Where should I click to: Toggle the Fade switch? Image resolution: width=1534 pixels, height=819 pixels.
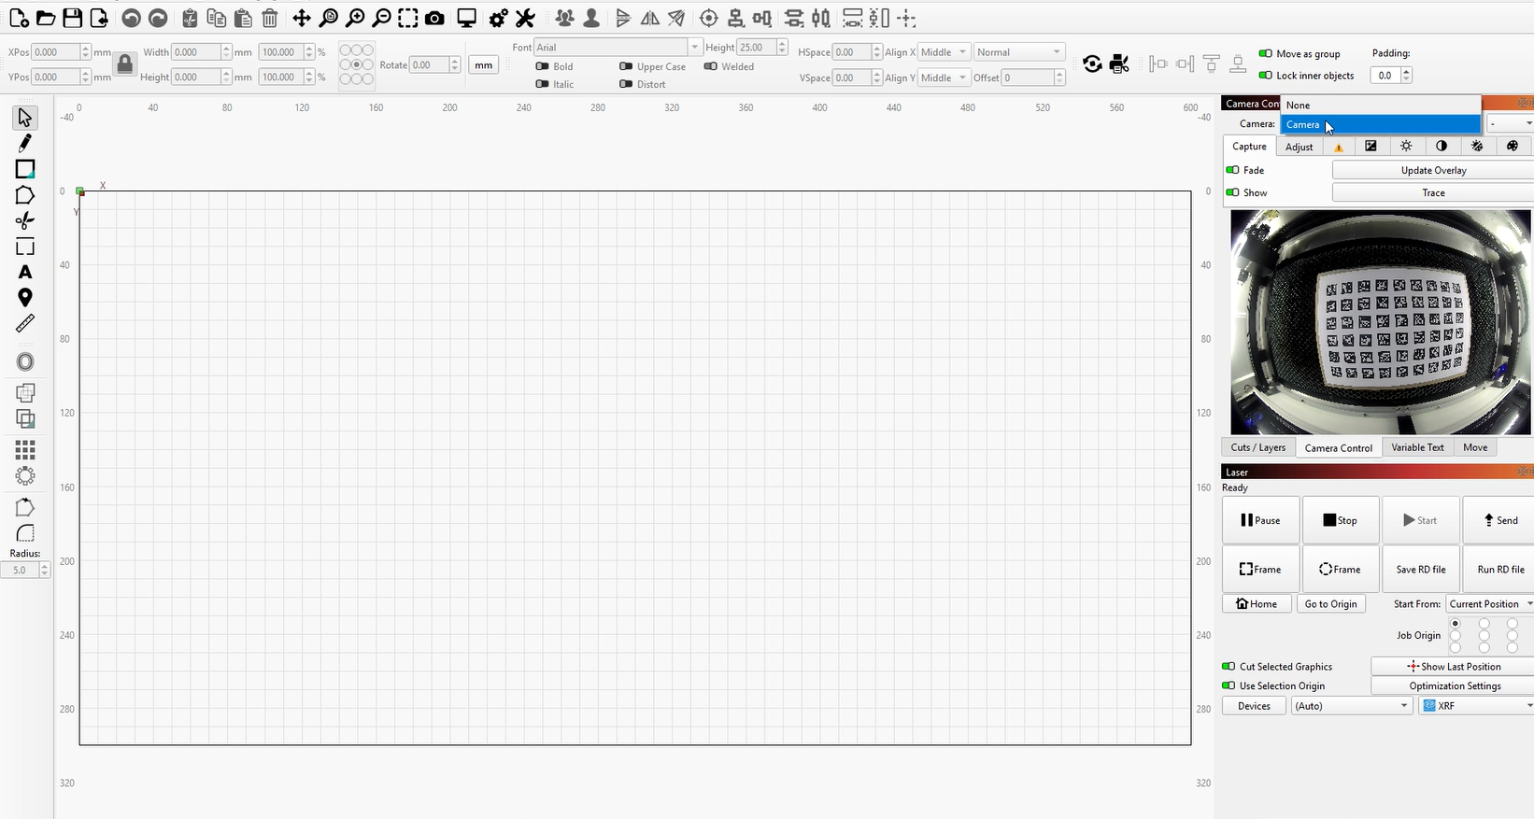[x=1232, y=170]
